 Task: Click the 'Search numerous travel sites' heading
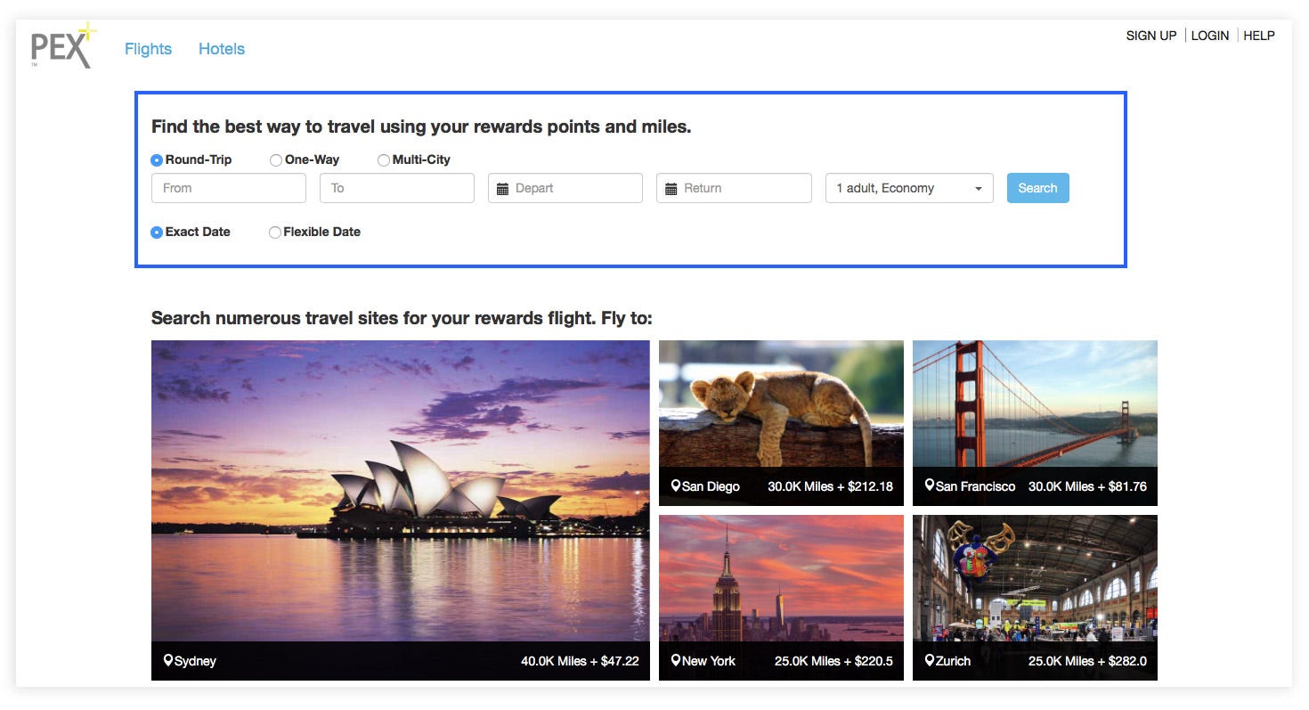(402, 318)
